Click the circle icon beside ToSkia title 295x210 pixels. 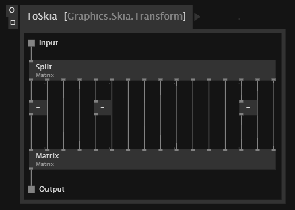click(x=11, y=10)
